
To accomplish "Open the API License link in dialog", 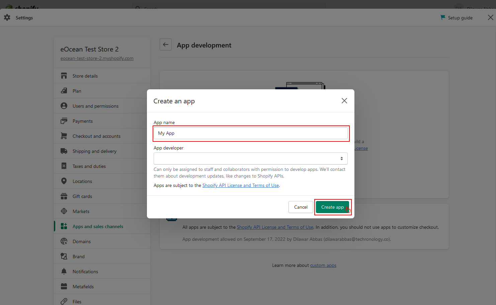I will pos(241,186).
